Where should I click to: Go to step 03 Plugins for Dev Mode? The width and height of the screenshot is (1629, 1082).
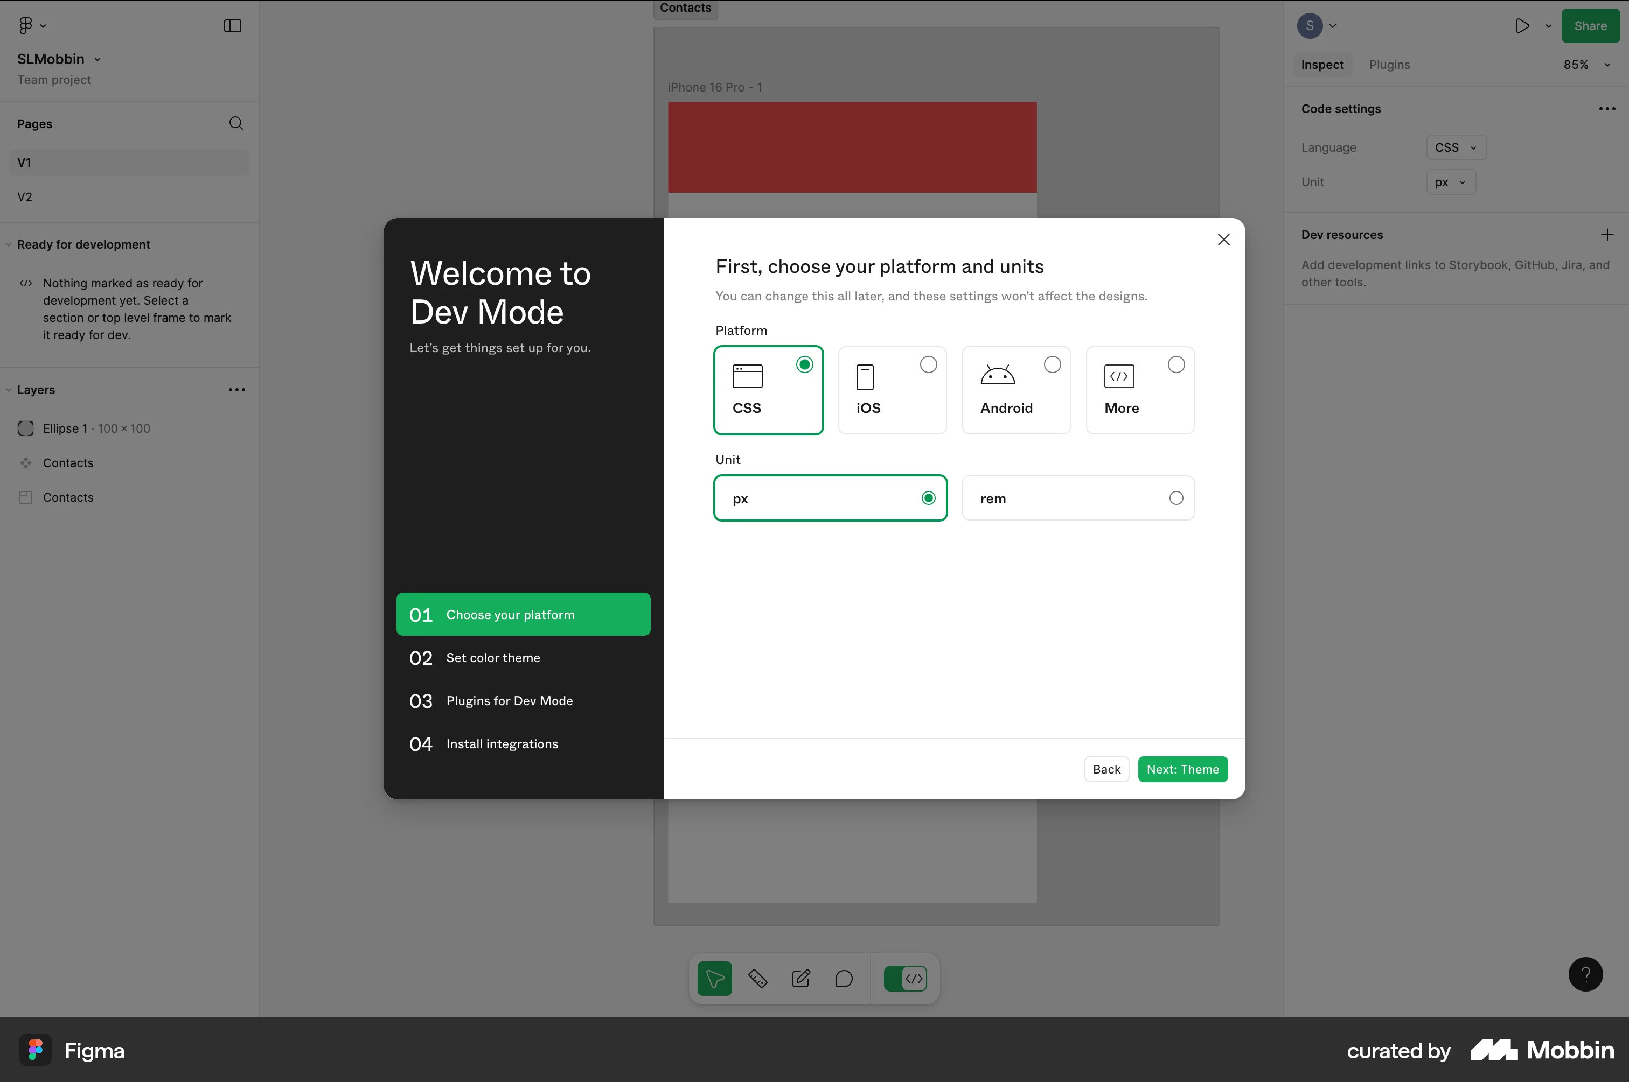pyautogui.click(x=523, y=700)
